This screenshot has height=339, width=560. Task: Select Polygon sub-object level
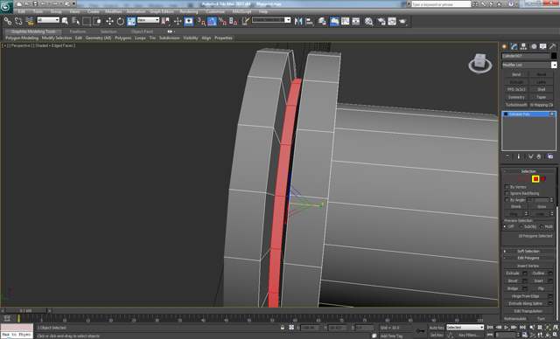pyautogui.click(x=535, y=179)
